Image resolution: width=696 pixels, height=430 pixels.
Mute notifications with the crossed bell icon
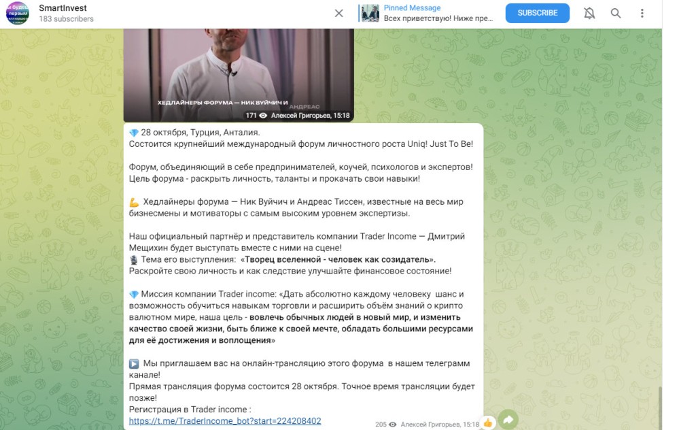589,14
